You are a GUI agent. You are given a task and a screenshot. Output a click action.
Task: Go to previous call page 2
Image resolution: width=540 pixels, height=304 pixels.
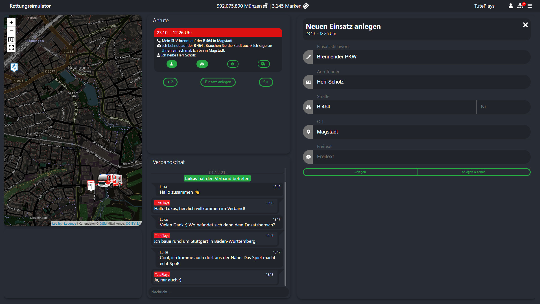pyautogui.click(x=170, y=82)
